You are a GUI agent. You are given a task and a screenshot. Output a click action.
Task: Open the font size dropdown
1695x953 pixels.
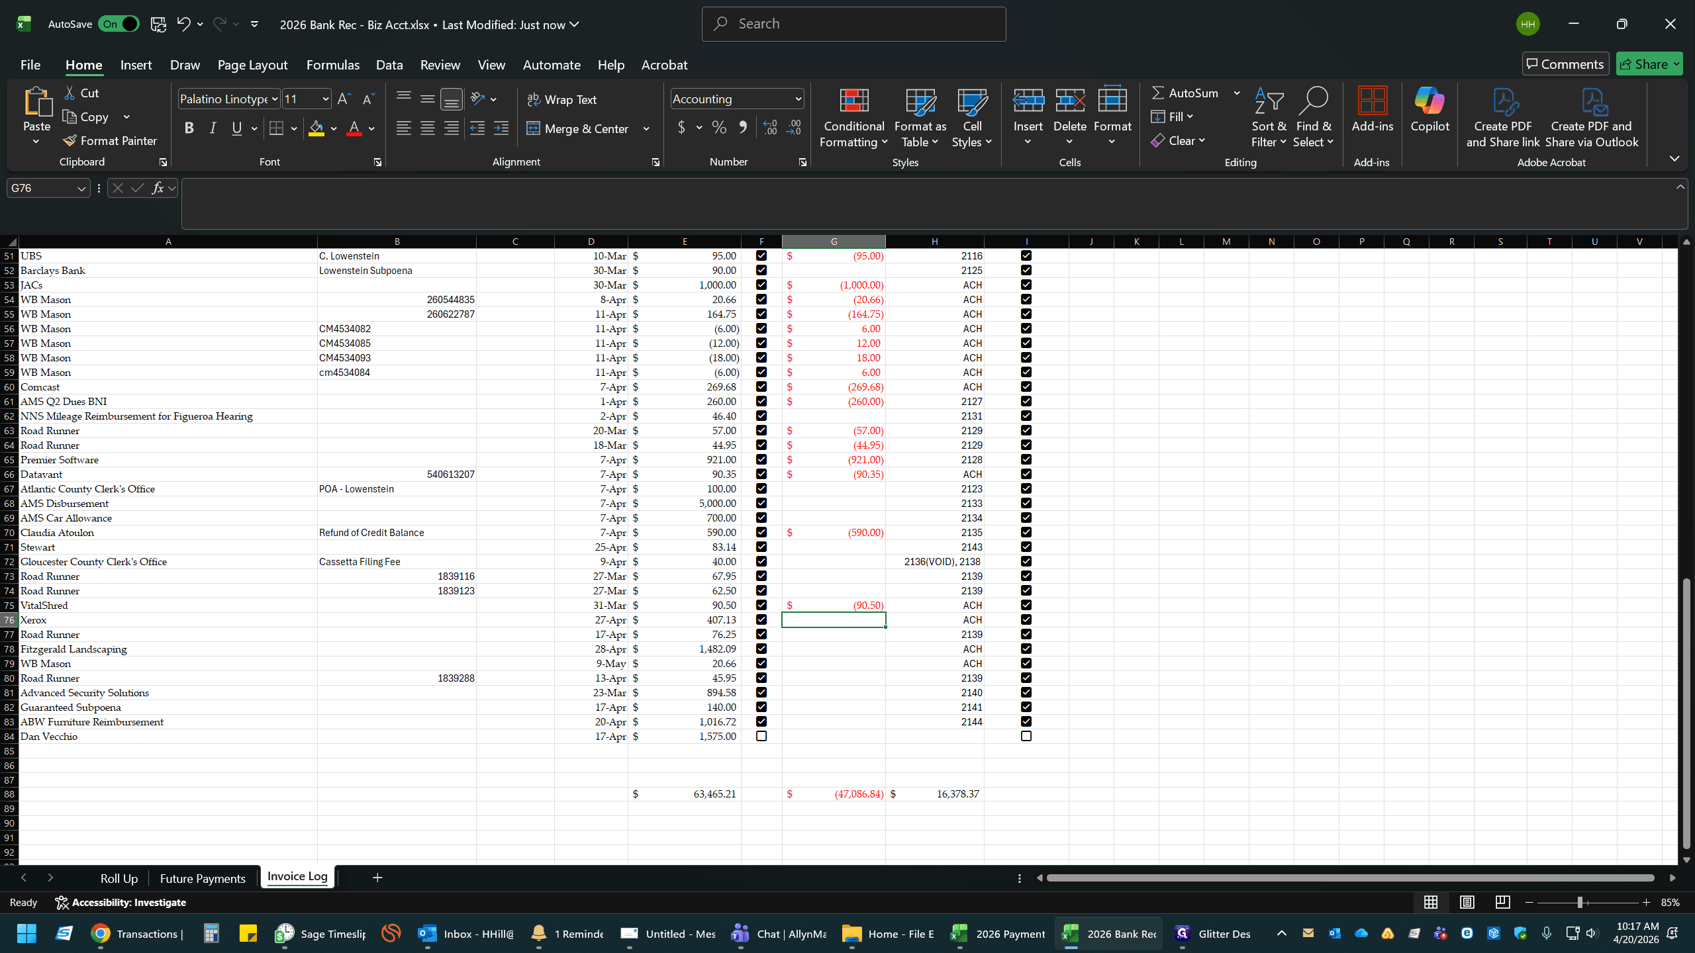[x=326, y=99]
